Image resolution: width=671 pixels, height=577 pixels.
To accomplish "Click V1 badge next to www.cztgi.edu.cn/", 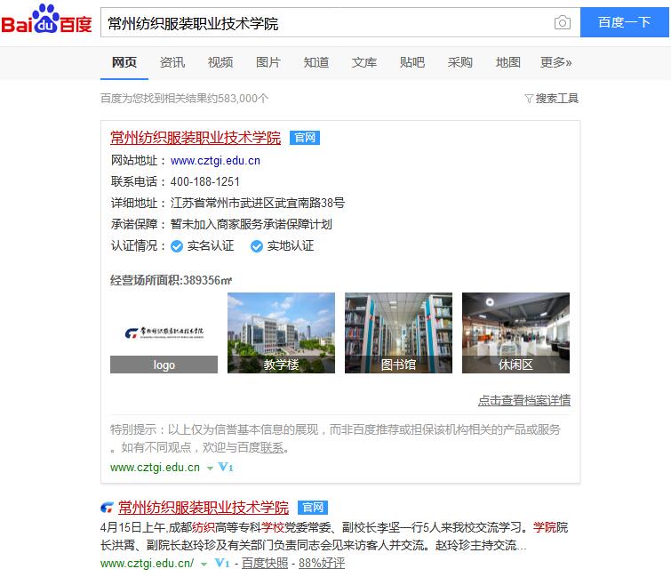I will tap(221, 563).
